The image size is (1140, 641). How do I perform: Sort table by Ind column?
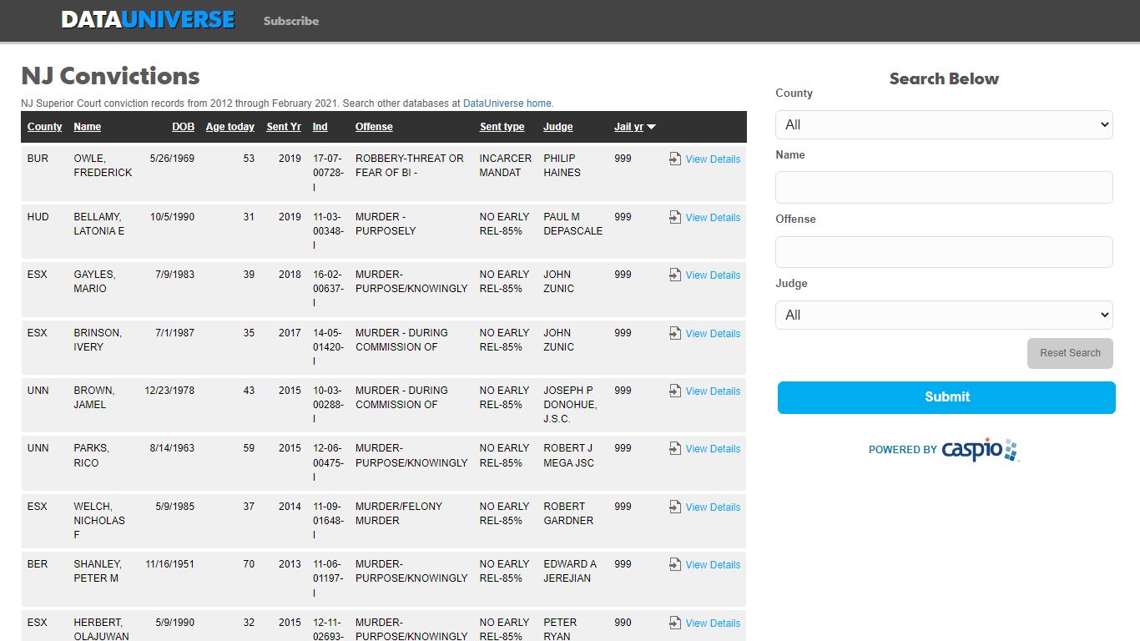coord(320,127)
